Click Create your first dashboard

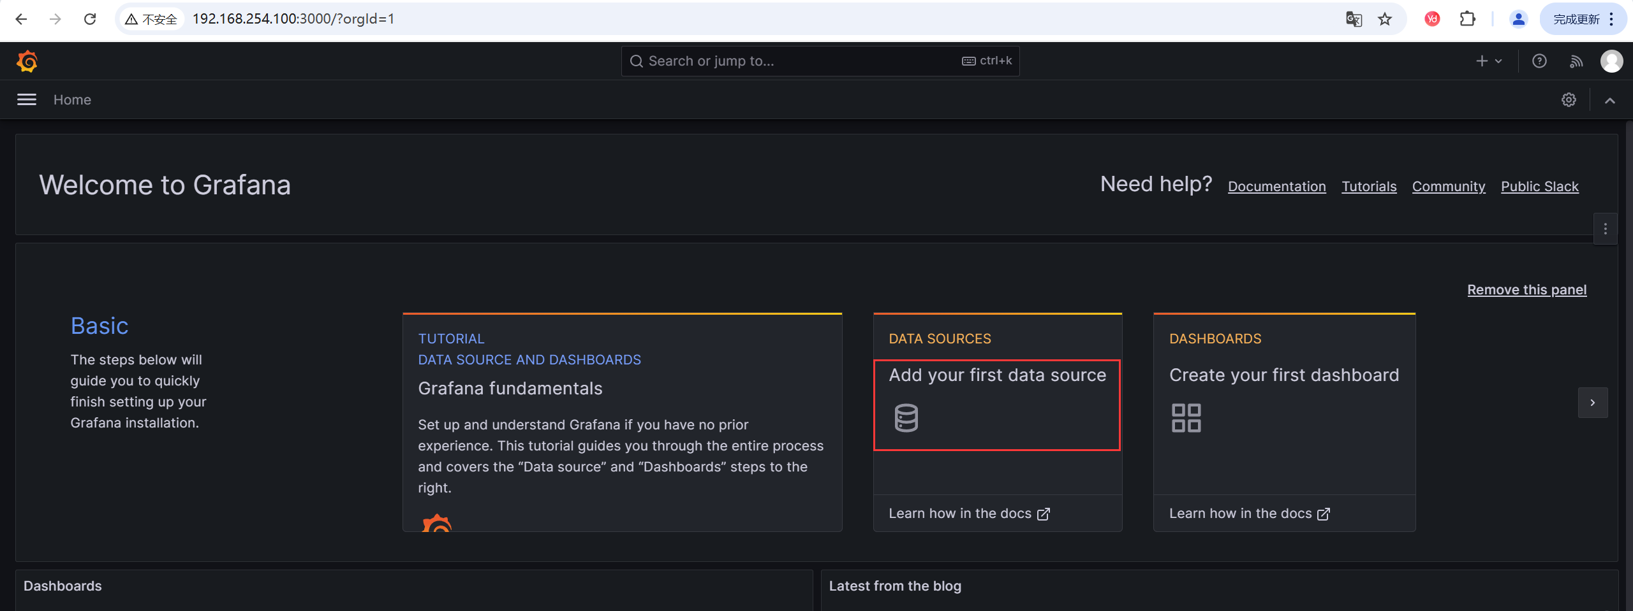tap(1283, 375)
